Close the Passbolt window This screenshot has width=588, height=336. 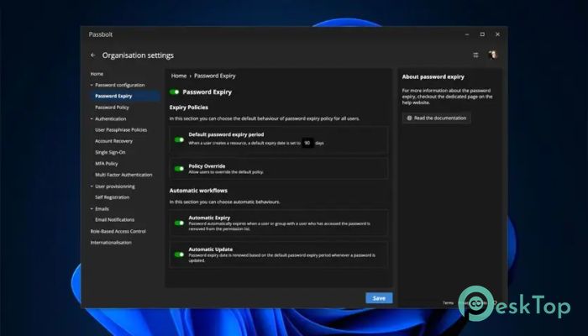tap(497, 34)
